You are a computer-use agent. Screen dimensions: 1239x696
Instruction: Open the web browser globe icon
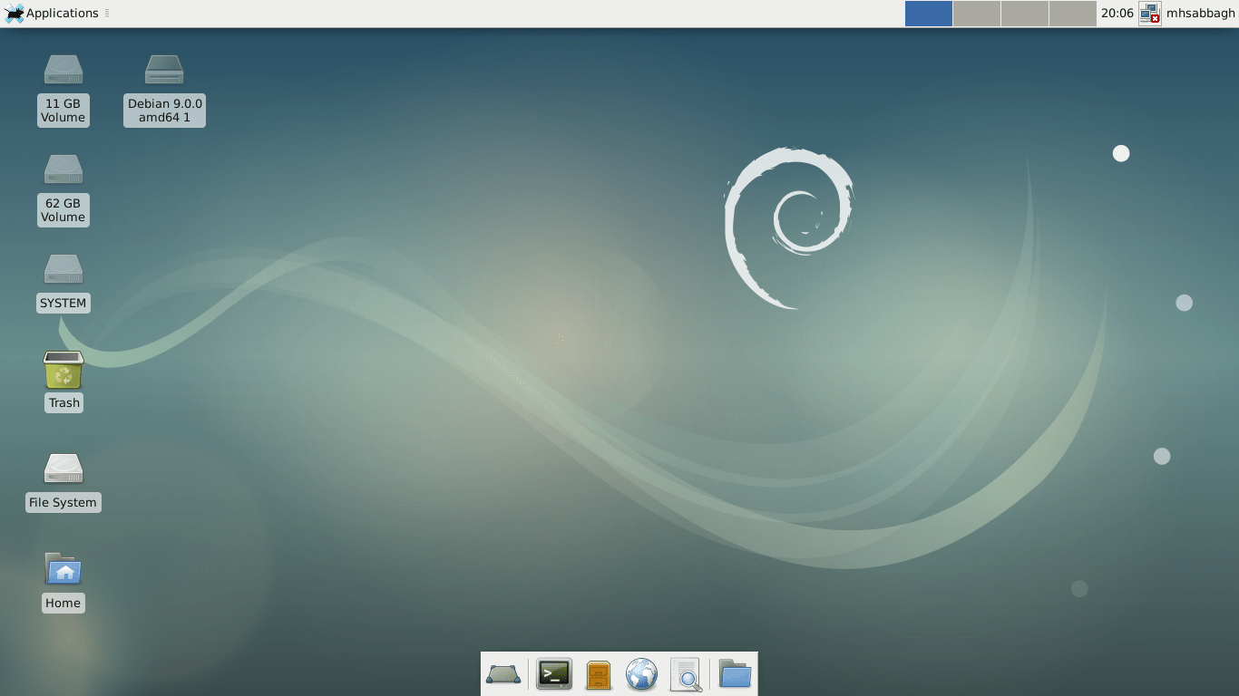tap(642, 673)
